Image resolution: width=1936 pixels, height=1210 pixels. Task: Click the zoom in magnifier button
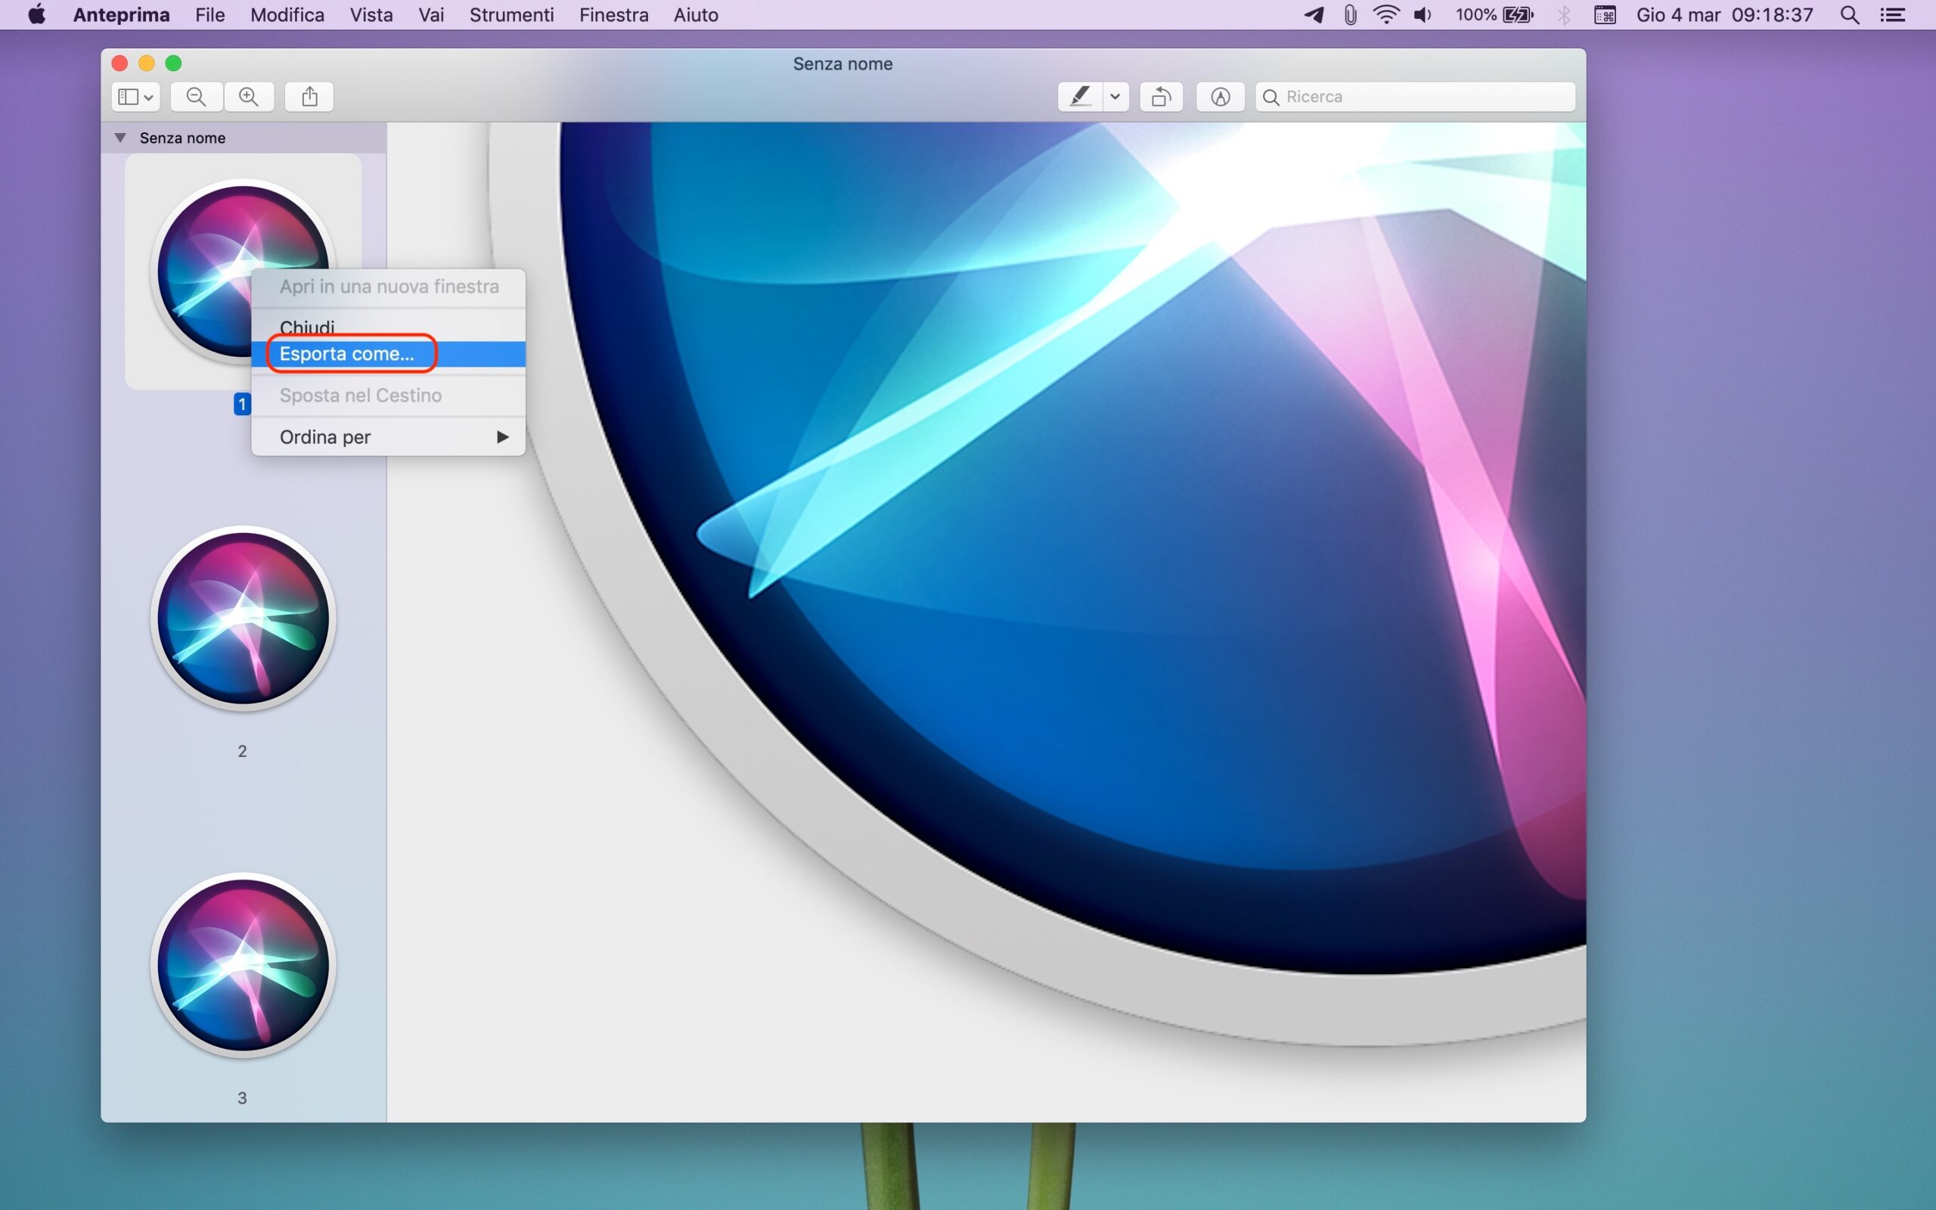click(249, 97)
